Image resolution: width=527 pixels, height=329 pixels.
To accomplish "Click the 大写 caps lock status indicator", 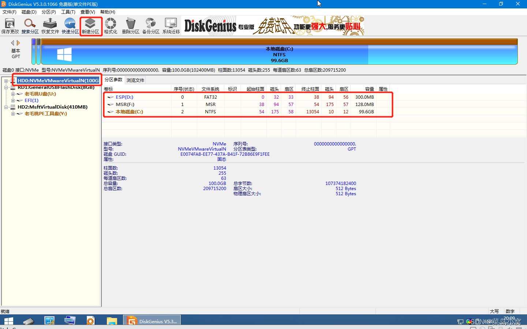I will (x=494, y=311).
